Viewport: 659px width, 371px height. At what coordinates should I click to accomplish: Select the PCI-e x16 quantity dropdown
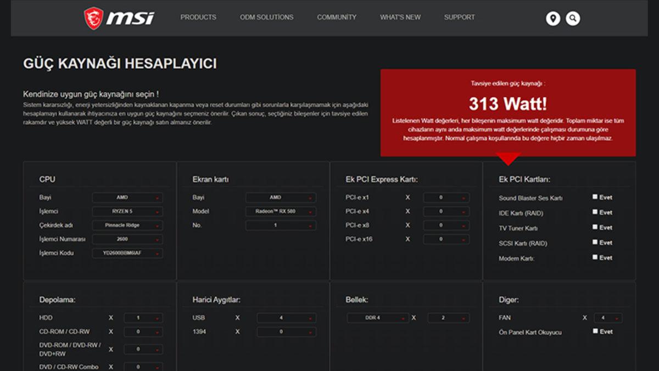(x=446, y=239)
